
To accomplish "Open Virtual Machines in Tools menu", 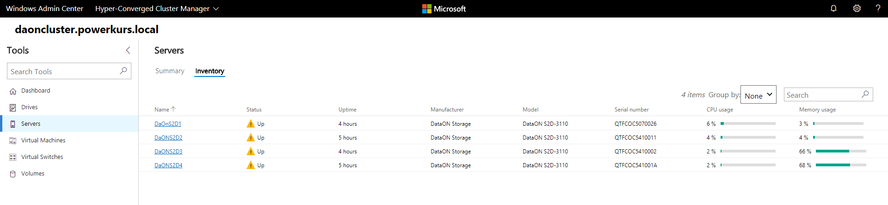I will coord(43,141).
